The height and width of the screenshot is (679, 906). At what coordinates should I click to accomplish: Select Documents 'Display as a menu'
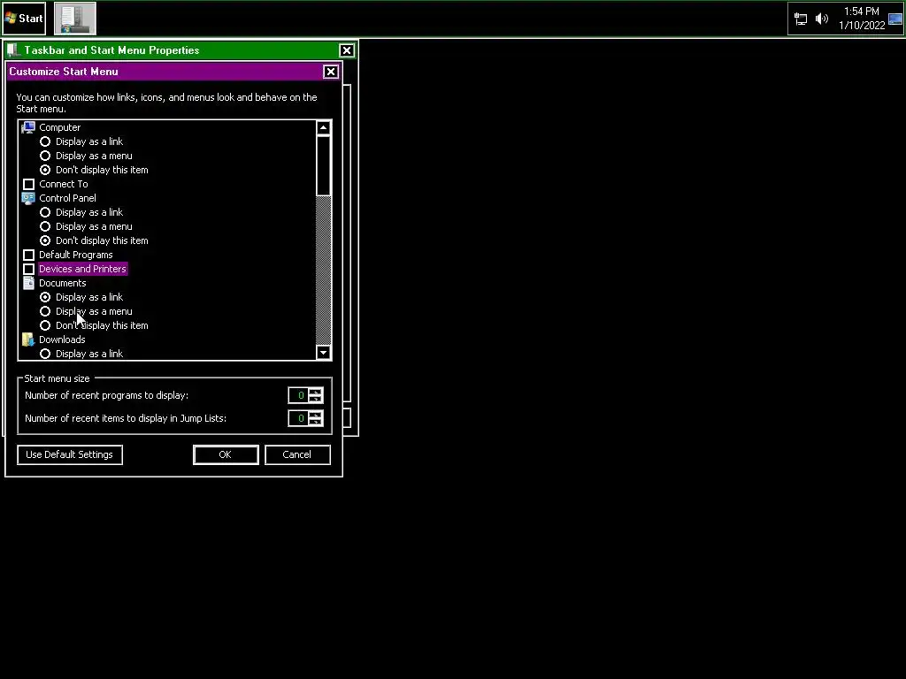coord(45,311)
